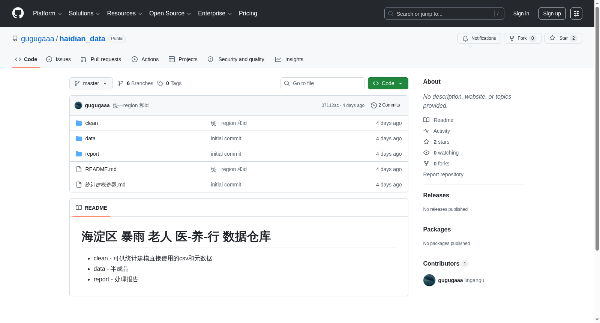This screenshot has width=600, height=323.
Task: Open the data folder
Action: (90, 138)
